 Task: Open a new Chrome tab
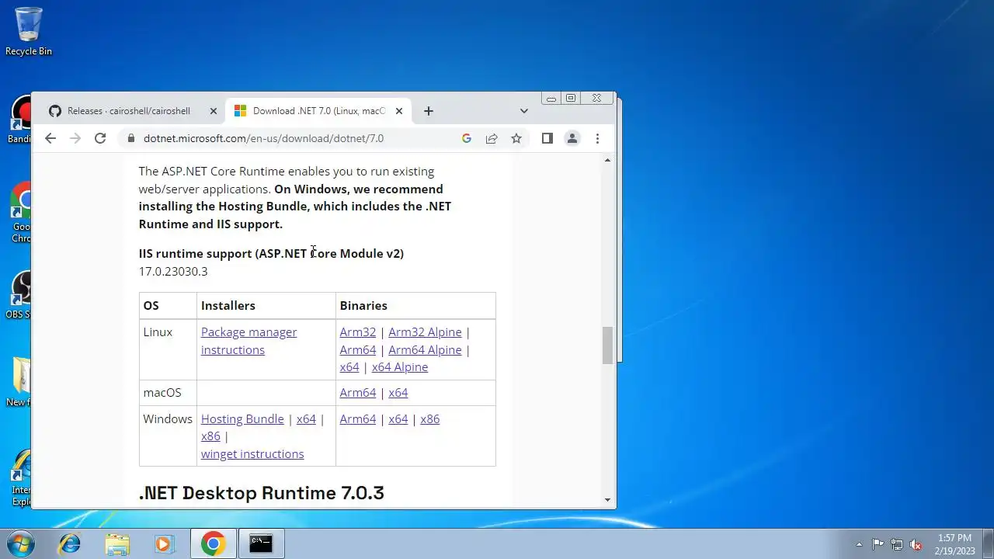pyautogui.click(x=429, y=111)
